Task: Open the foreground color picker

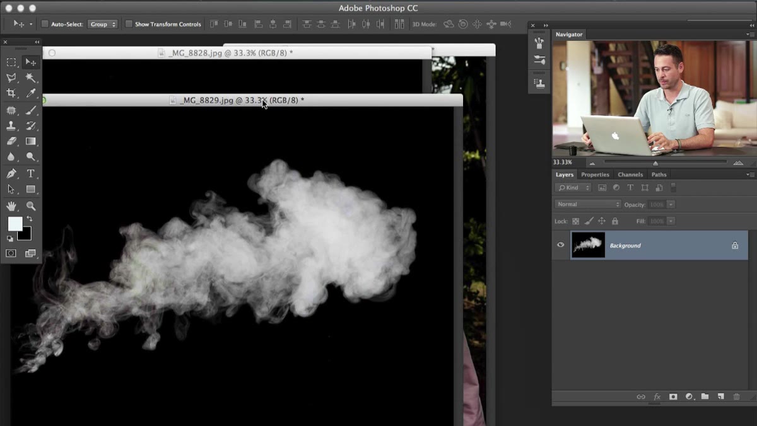Action: coord(14,223)
